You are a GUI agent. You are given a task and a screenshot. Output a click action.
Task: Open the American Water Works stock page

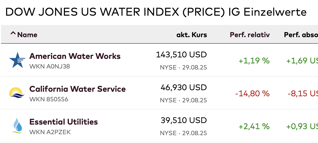click(75, 56)
